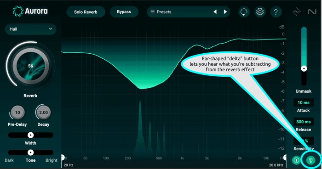Go to previous preset arrow
Image resolution: width=322 pixels, height=169 pixels.
click(x=215, y=12)
